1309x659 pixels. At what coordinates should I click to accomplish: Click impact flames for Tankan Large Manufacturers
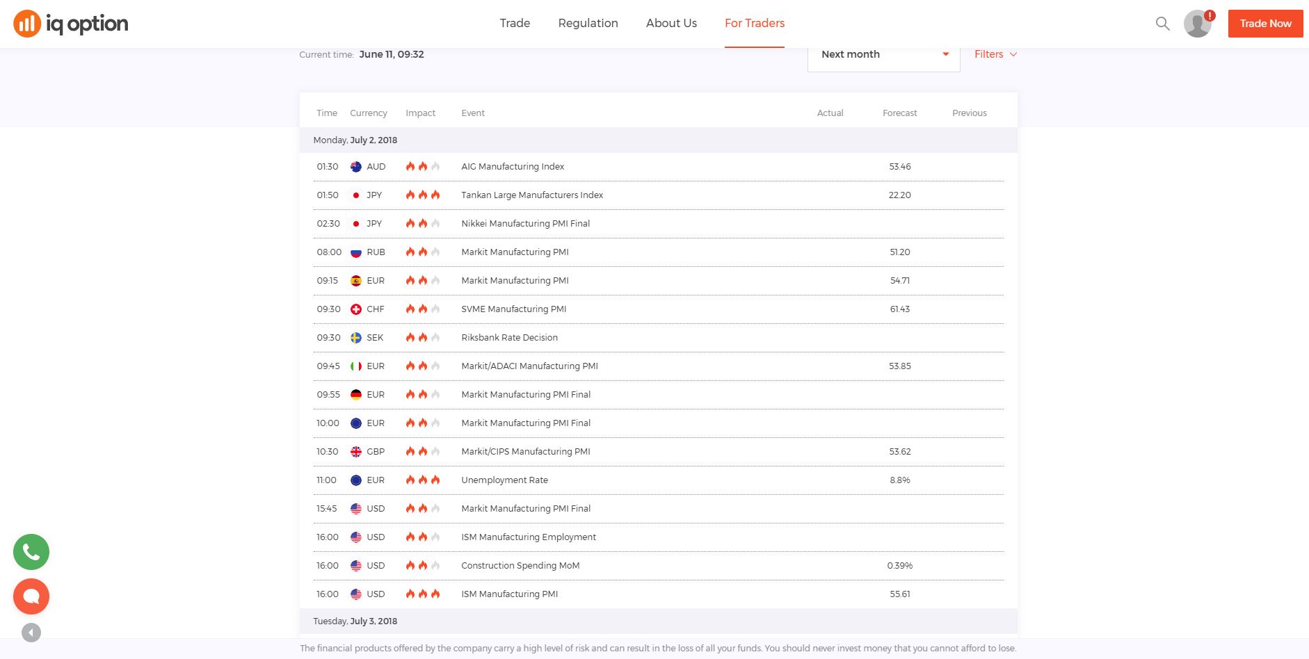tap(423, 195)
